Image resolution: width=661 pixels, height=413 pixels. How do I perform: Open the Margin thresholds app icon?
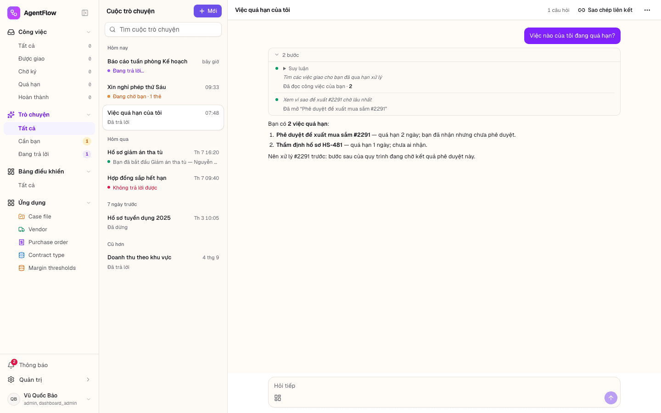tap(22, 268)
